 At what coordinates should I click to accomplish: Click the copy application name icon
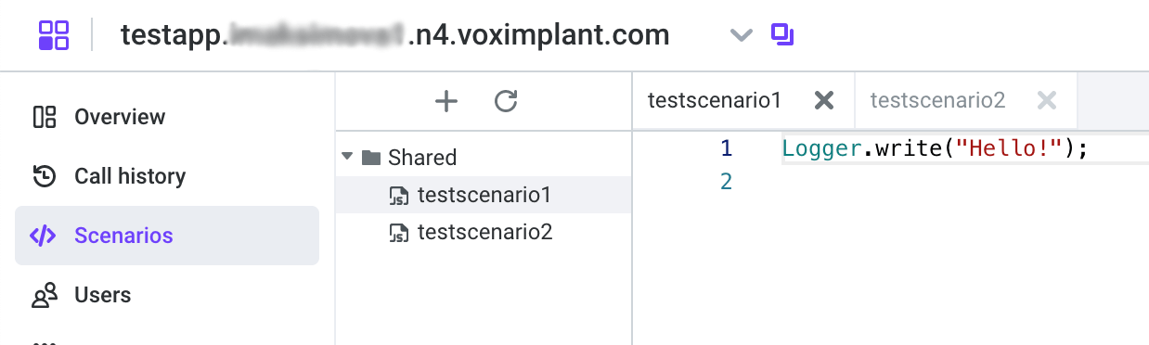[782, 35]
